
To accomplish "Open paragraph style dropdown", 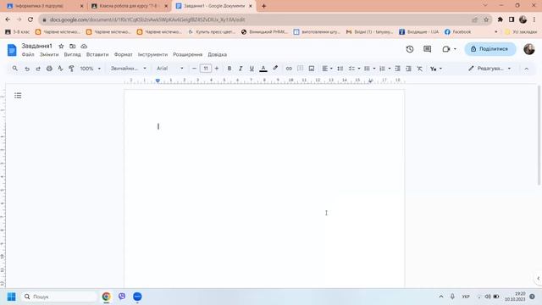I will [x=128, y=69].
